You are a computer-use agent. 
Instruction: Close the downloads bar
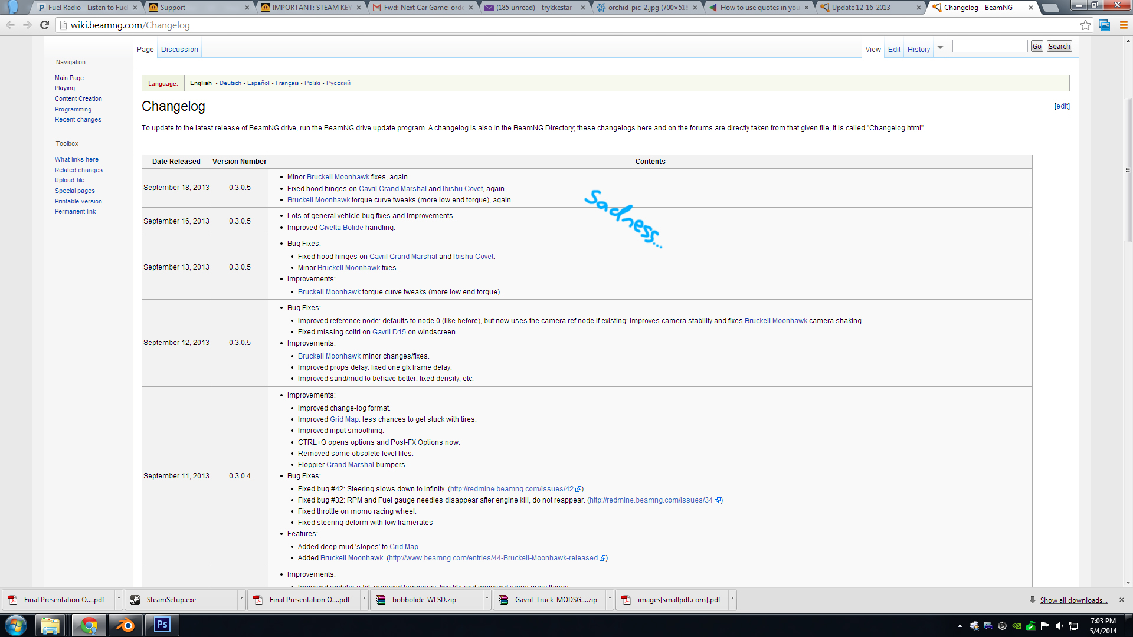pyautogui.click(x=1122, y=600)
